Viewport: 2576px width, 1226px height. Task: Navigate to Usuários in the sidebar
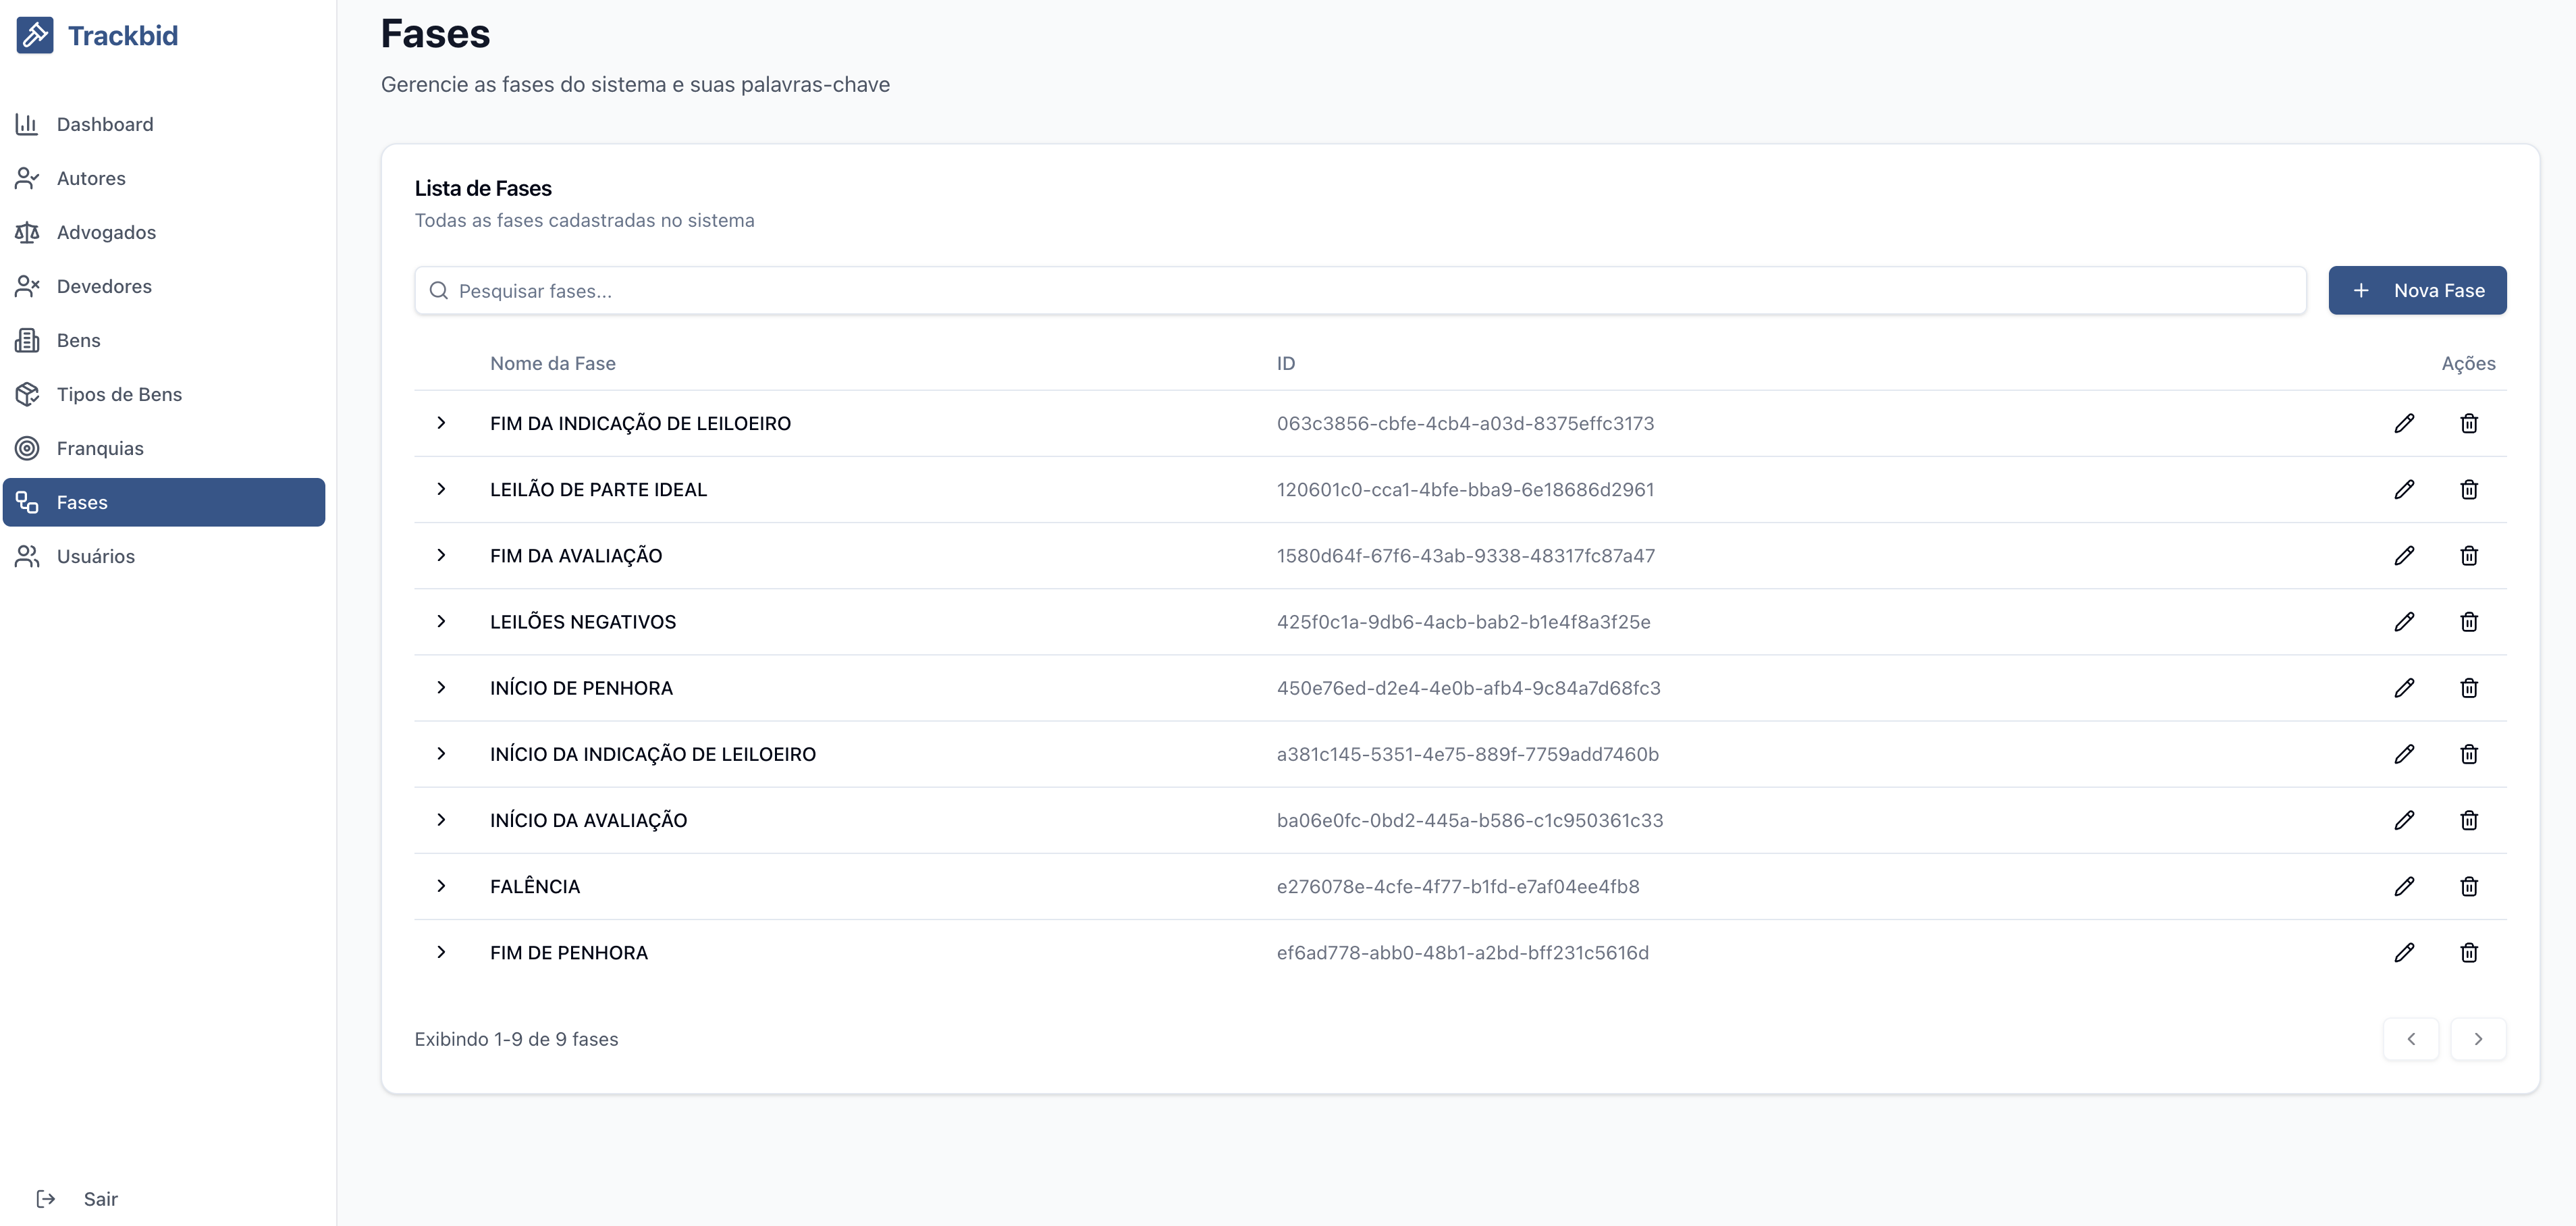[x=95, y=556]
